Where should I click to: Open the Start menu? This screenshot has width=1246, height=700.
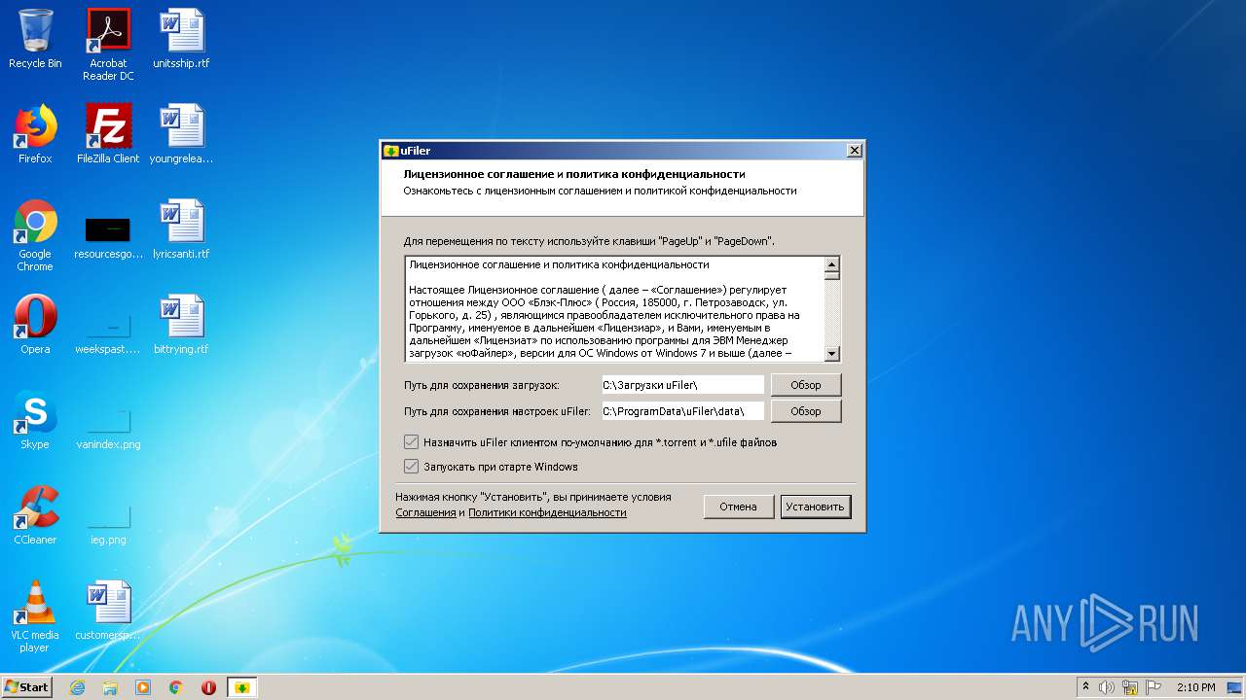26,687
